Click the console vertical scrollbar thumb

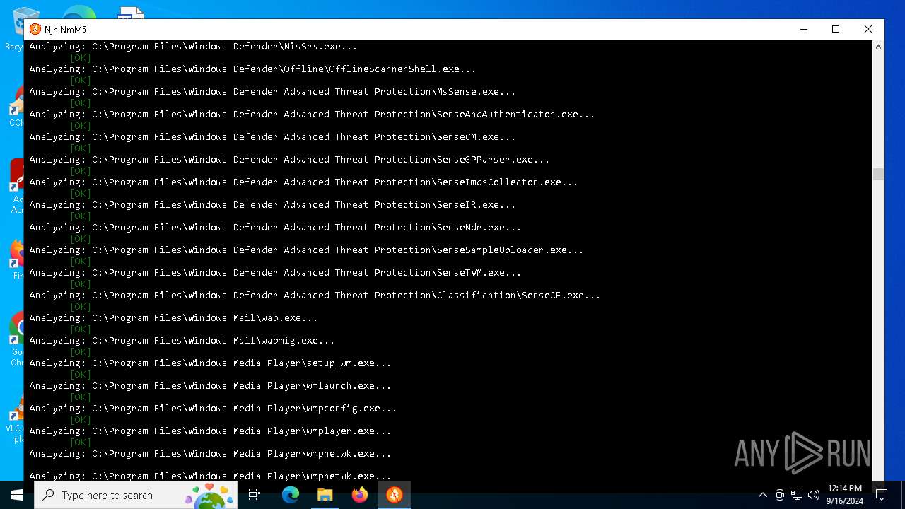tap(878, 174)
